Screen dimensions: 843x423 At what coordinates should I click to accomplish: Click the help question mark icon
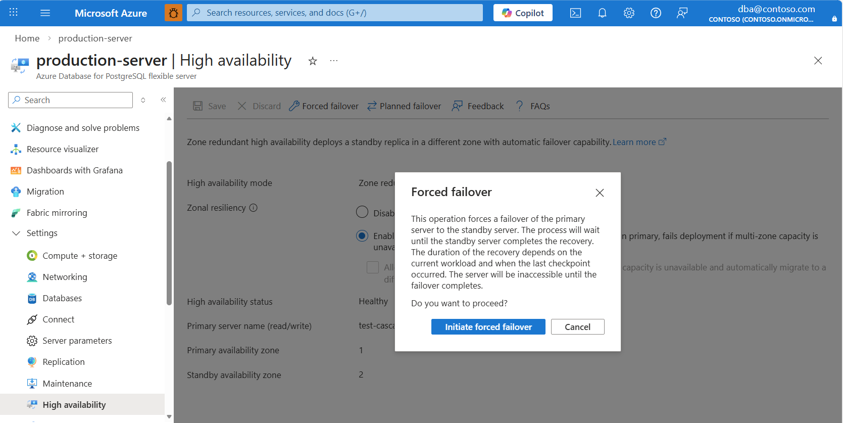[656, 13]
